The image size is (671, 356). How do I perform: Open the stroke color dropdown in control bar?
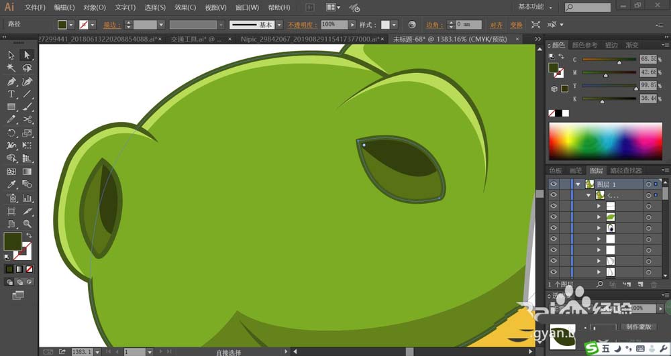click(93, 25)
